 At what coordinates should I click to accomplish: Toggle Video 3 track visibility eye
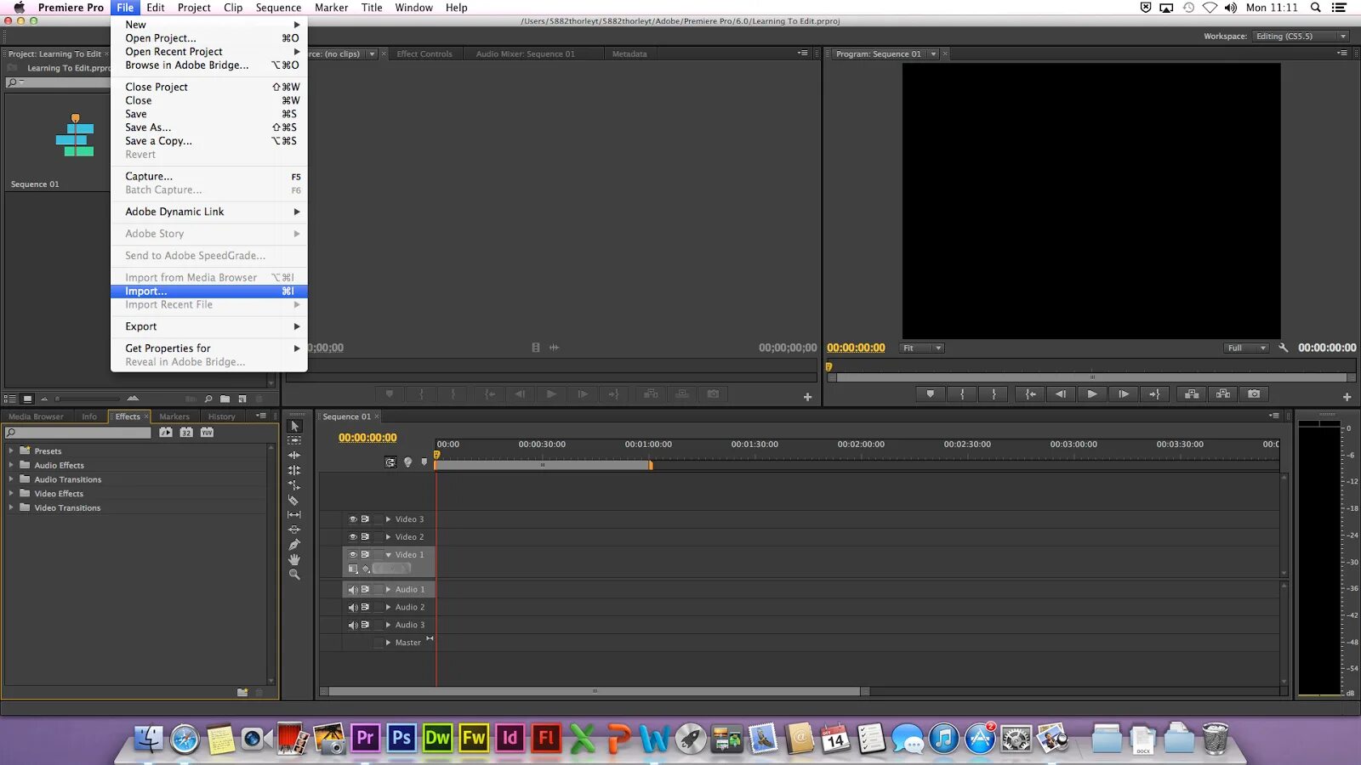(353, 519)
